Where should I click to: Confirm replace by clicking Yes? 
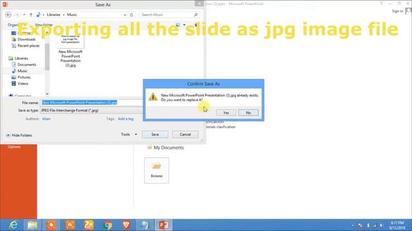pos(226,113)
